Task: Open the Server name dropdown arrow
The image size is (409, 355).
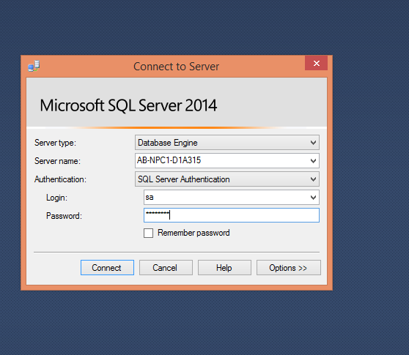Action: [313, 161]
